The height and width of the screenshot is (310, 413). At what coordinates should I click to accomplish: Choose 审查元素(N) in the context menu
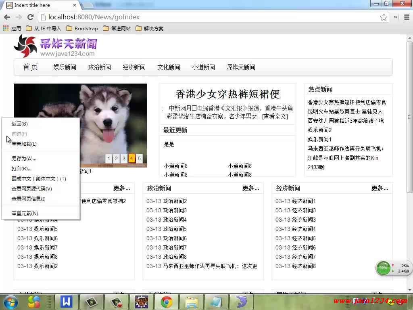point(41,213)
